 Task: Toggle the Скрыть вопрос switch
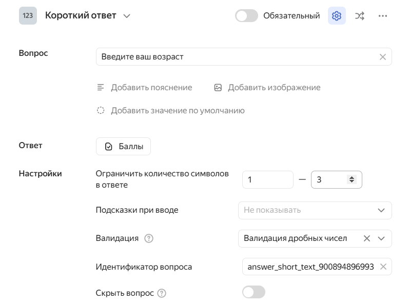click(x=254, y=292)
